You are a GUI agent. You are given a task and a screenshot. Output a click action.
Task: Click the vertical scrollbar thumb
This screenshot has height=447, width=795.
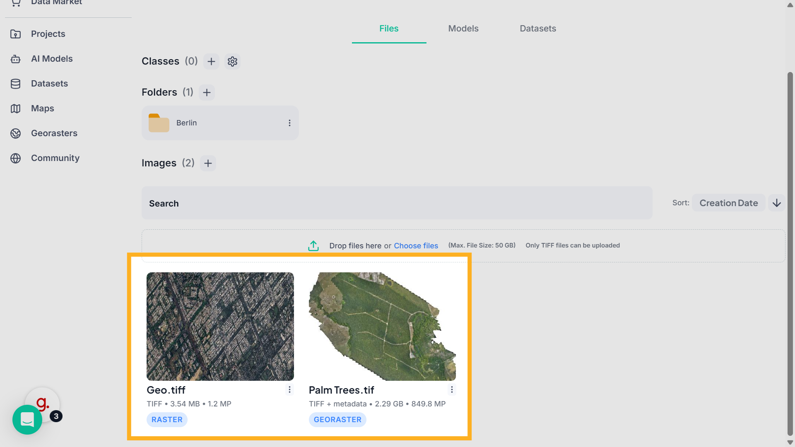pos(790,253)
